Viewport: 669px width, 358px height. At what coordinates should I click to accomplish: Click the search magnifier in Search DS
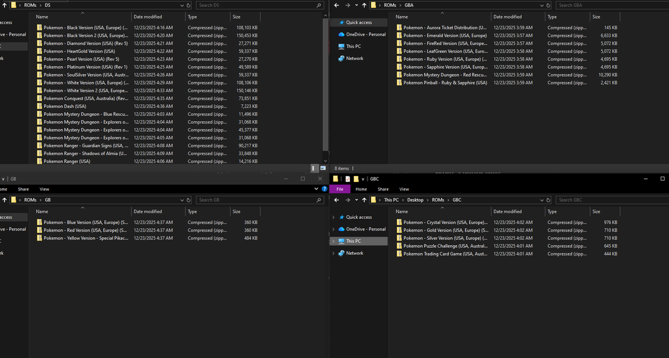318,5
